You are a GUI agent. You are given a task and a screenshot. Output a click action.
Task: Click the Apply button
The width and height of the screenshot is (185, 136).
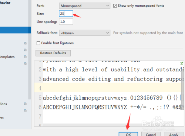tap(174, 134)
